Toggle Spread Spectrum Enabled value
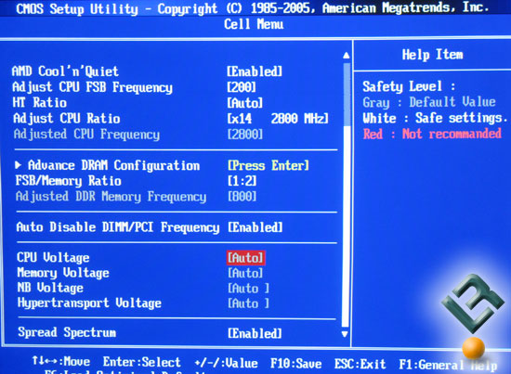This screenshot has height=374, width=511. coord(255,333)
